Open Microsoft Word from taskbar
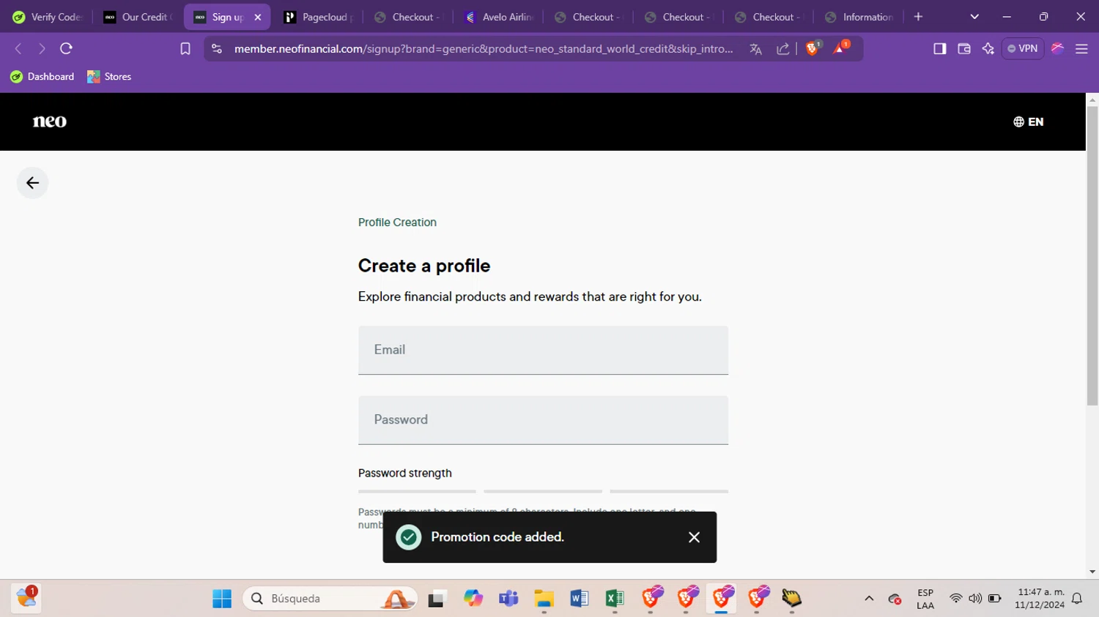This screenshot has height=617, width=1099. pos(579,599)
